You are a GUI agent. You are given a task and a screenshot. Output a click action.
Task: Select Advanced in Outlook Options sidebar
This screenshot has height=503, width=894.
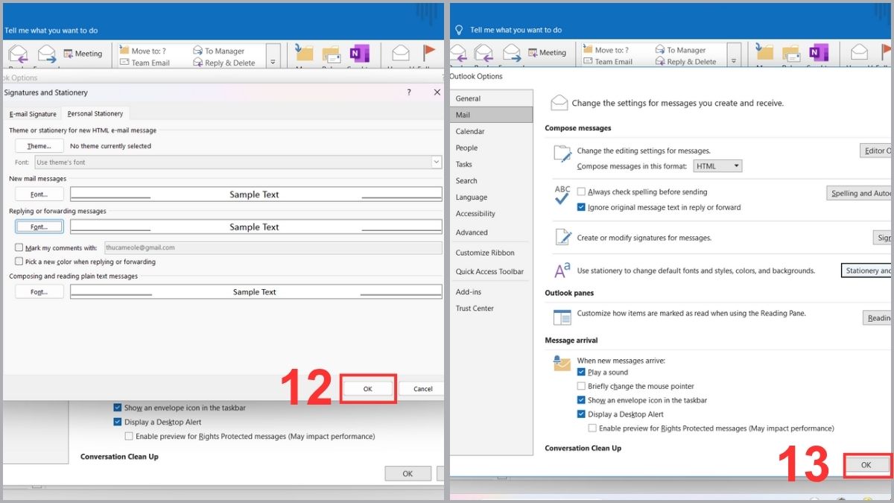[x=472, y=232]
